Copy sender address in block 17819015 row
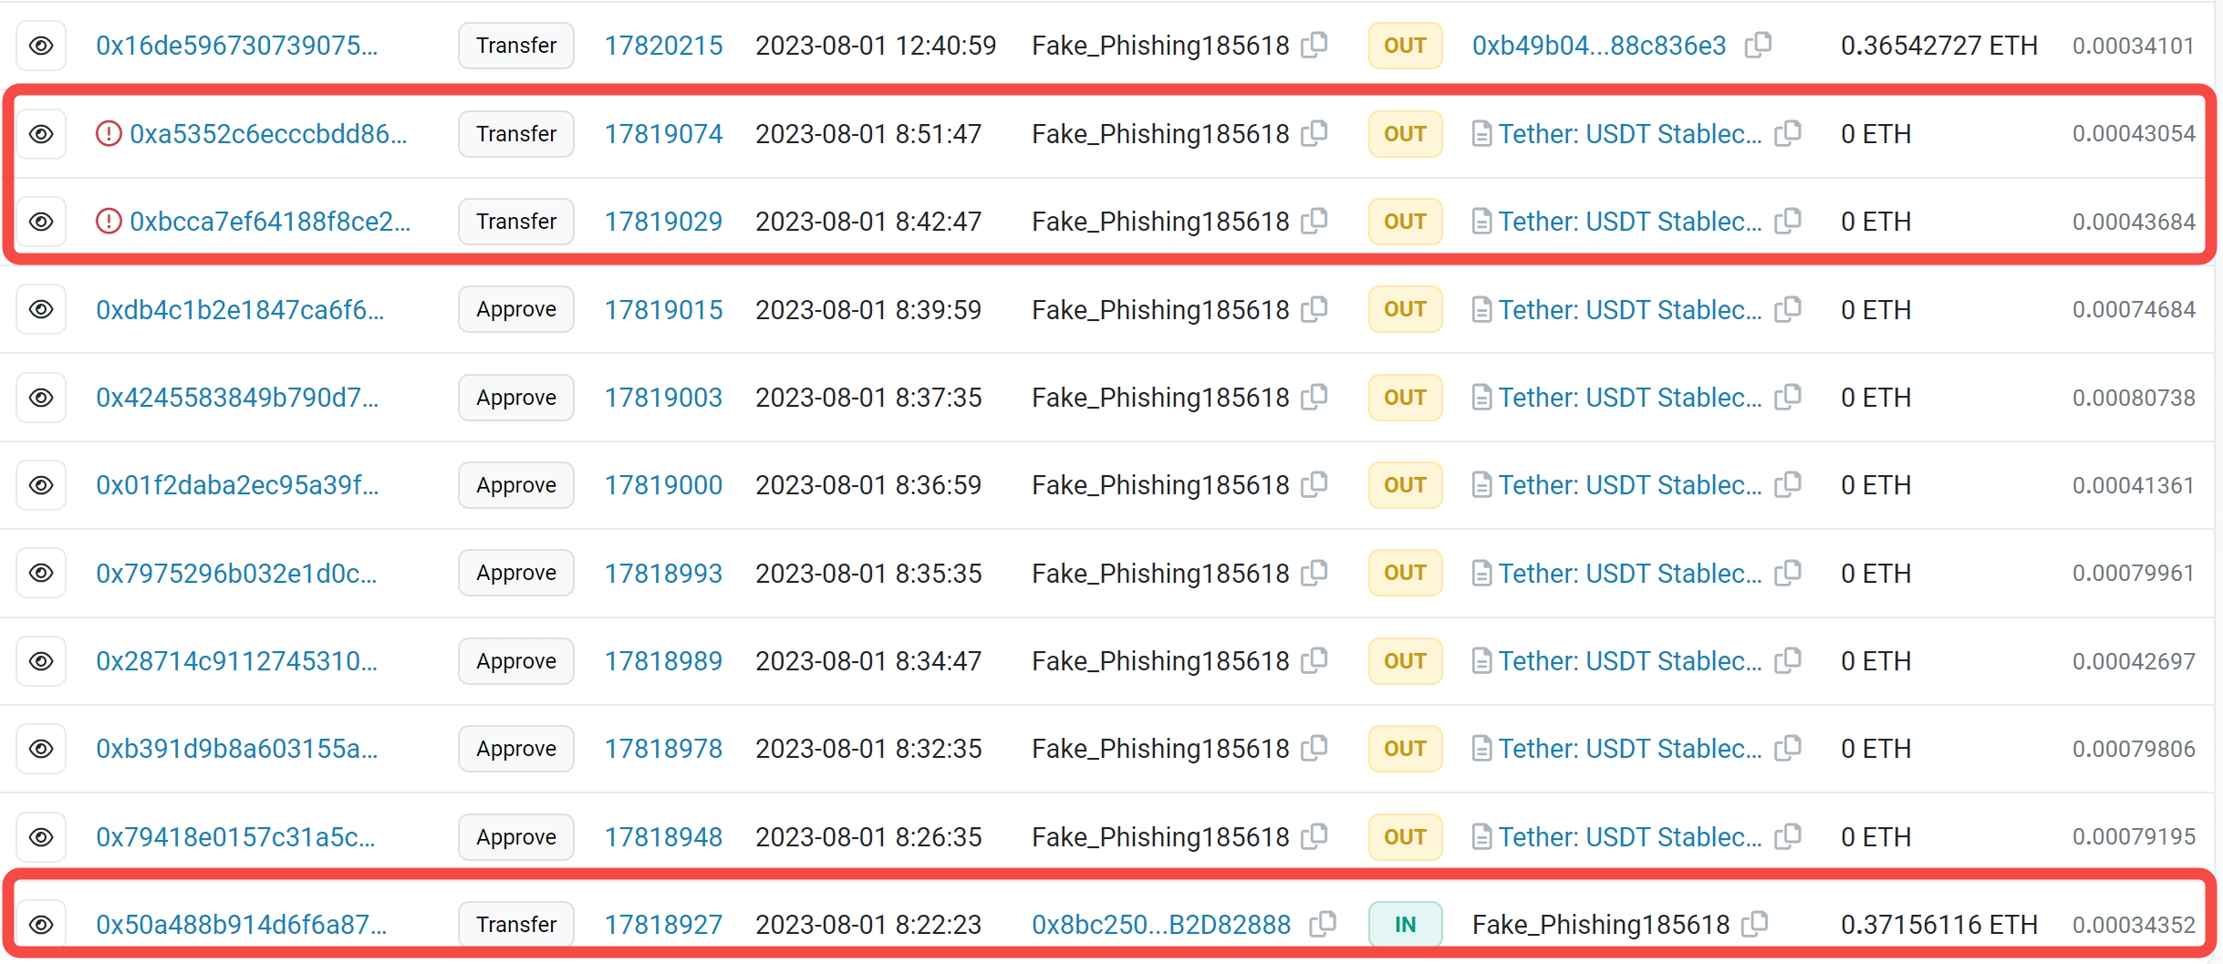The image size is (2223, 964). [x=1314, y=309]
